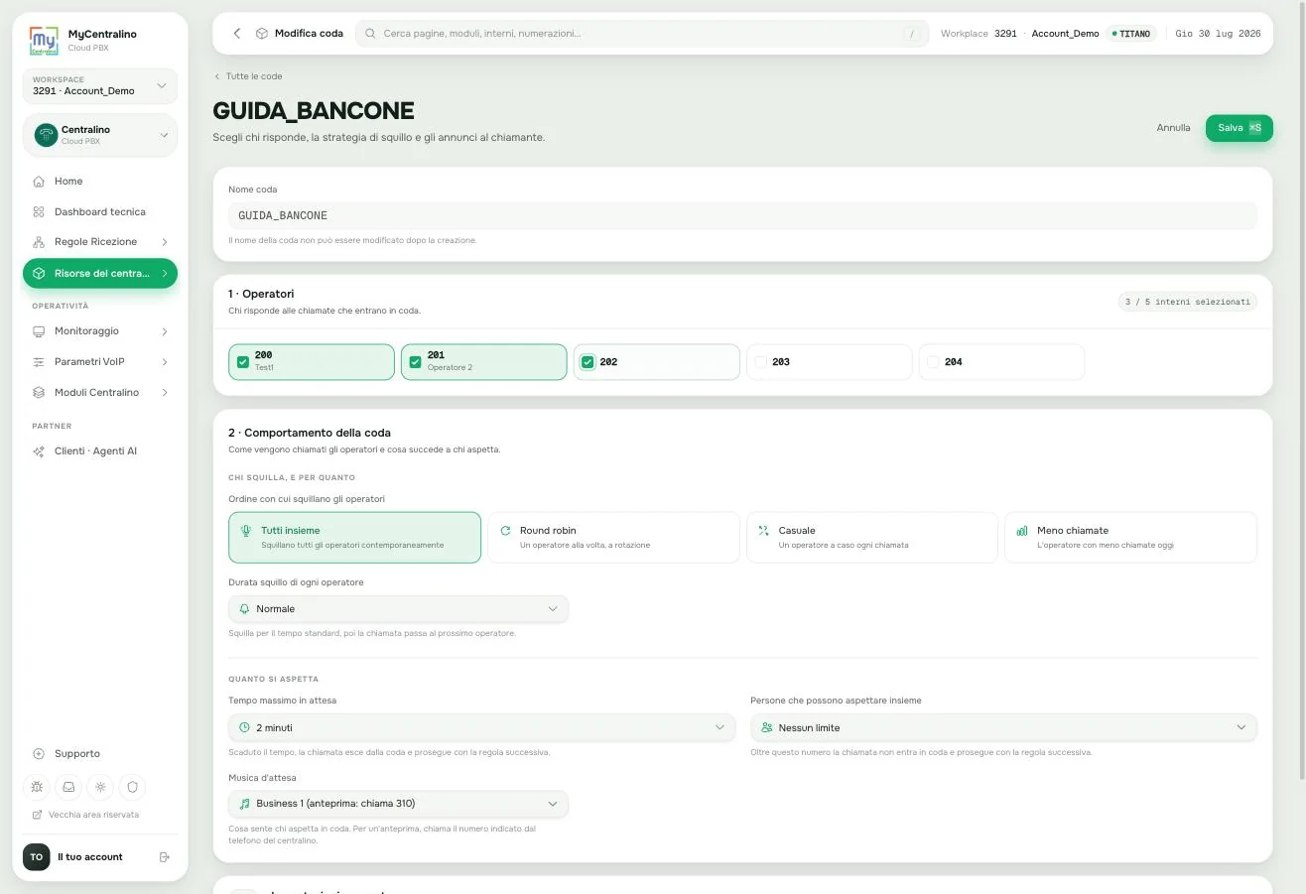The height and width of the screenshot is (894, 1306).
Task: Go to Home in the sidebar
Action: click(99, 182)
